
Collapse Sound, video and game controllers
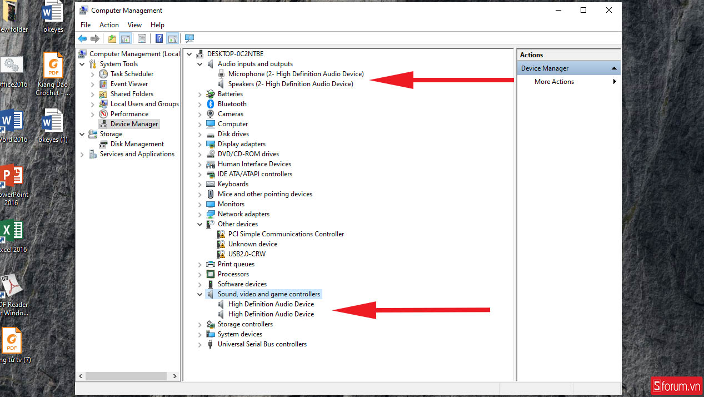click(200, 294)
